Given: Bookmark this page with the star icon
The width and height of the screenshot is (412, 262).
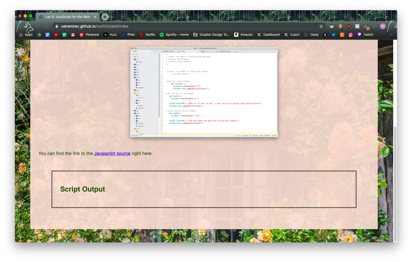Looking at the screenshot, I should tap(321, 26).
